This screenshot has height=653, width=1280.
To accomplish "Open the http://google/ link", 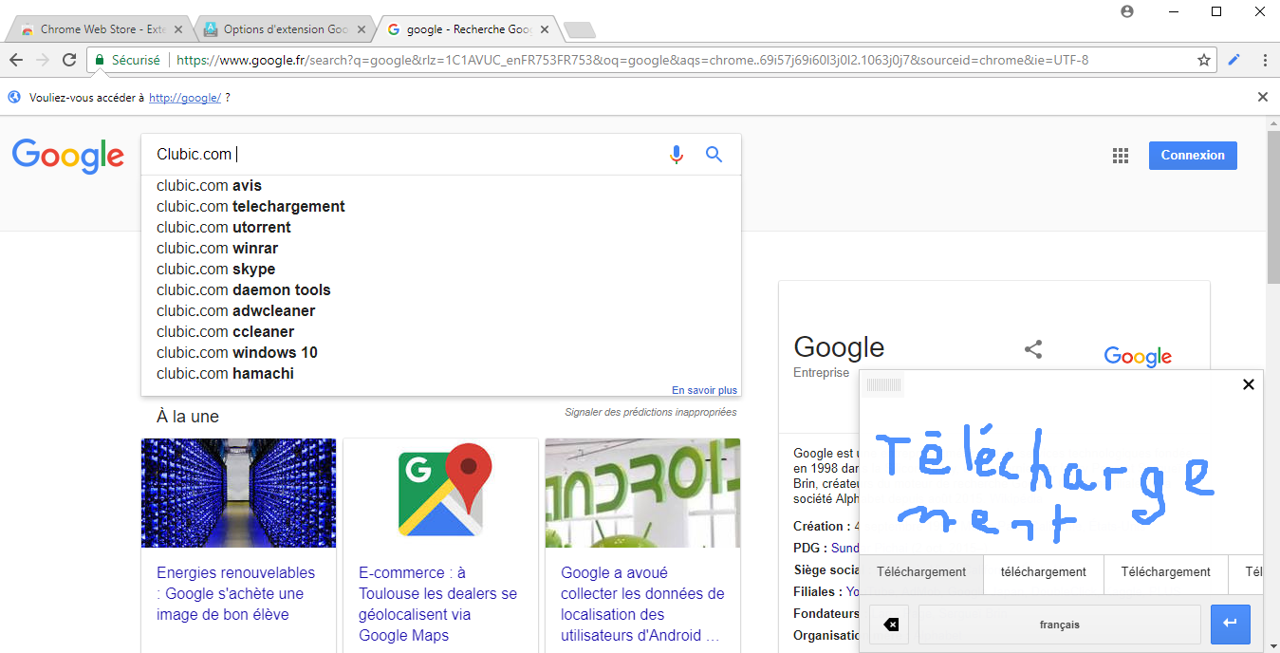I will 185,98.
